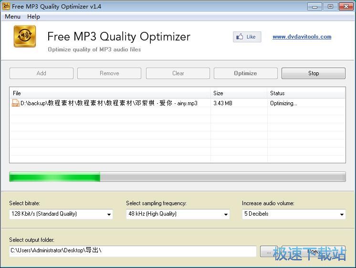Open the Menu menu
356x268 pixels.
(x=12, y=17)
